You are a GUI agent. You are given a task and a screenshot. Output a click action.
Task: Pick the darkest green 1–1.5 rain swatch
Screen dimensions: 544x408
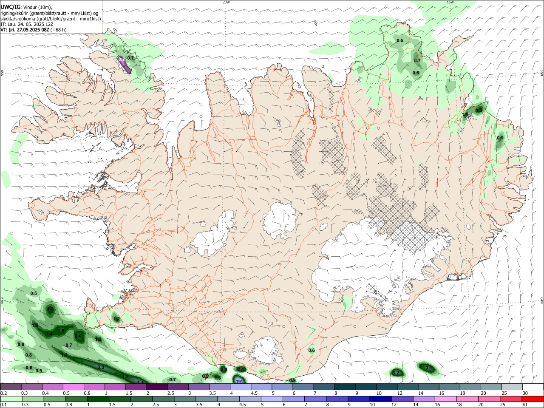(x=98, y=399)
